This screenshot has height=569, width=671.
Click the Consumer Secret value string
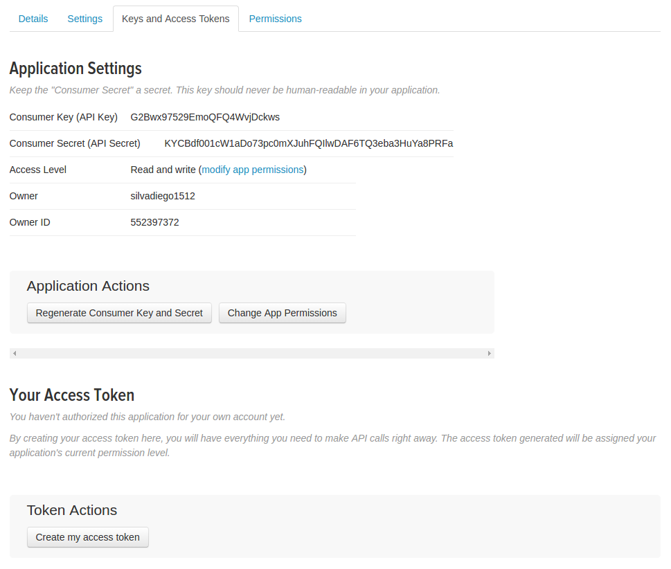coord(308,143)
